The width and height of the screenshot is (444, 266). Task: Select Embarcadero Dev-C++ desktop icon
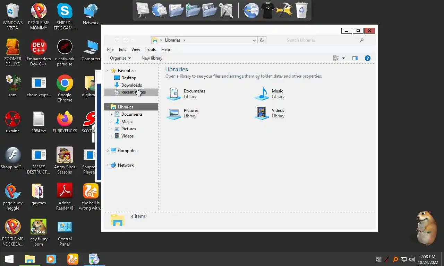pos(39,53)
